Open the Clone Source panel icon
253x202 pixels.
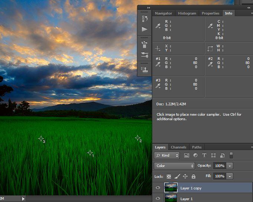(145, 69)
